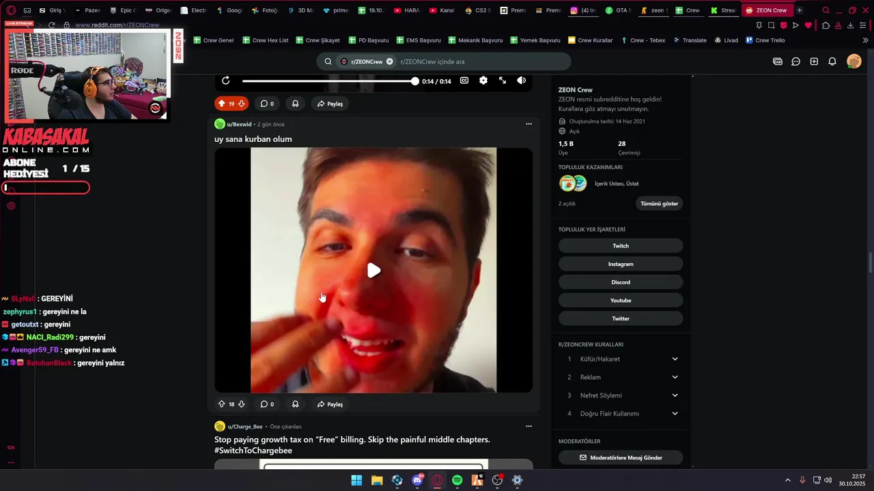Image resolution: width=874 pixels, height=491 pixels.
Task: Expand rule 3 Nefret Söylemi
Action: click(x=621, y=396)
